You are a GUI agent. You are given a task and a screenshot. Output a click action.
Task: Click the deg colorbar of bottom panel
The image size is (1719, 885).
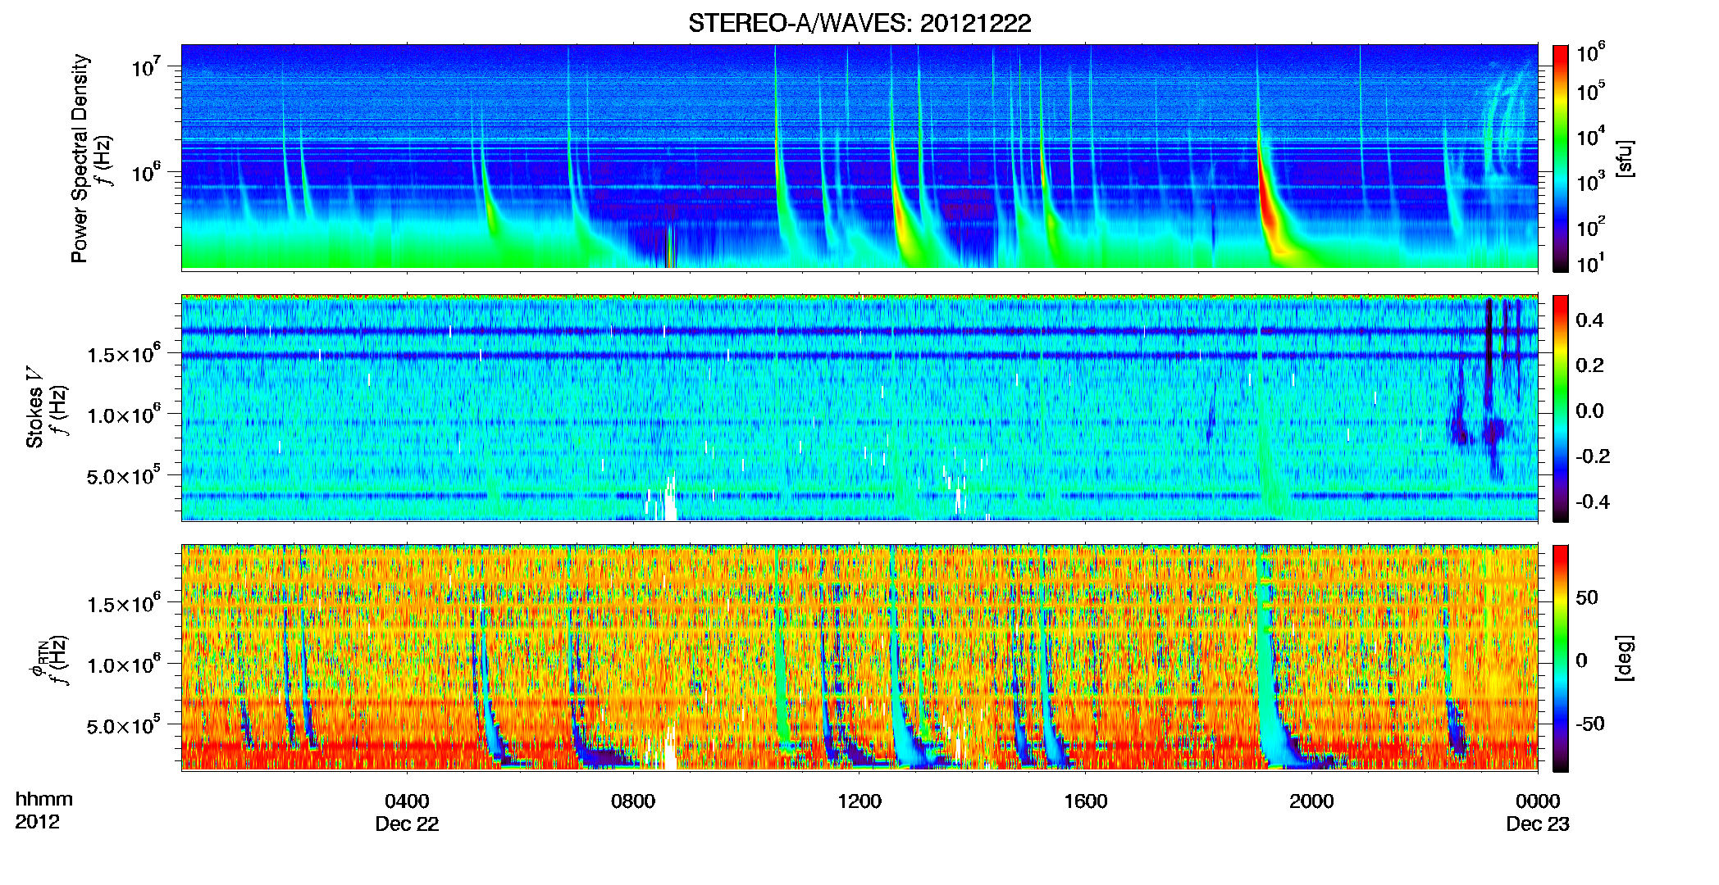1561,658
